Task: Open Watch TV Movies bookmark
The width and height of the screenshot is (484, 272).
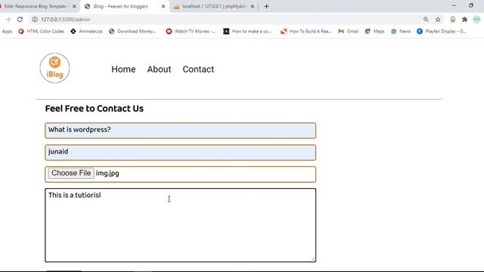Action: [191, 32]
